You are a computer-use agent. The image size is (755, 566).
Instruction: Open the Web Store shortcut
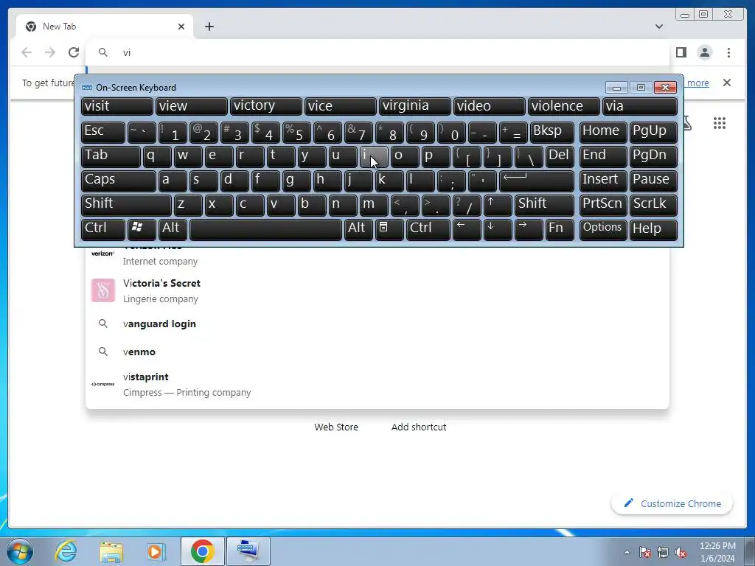tap(336, 427)
